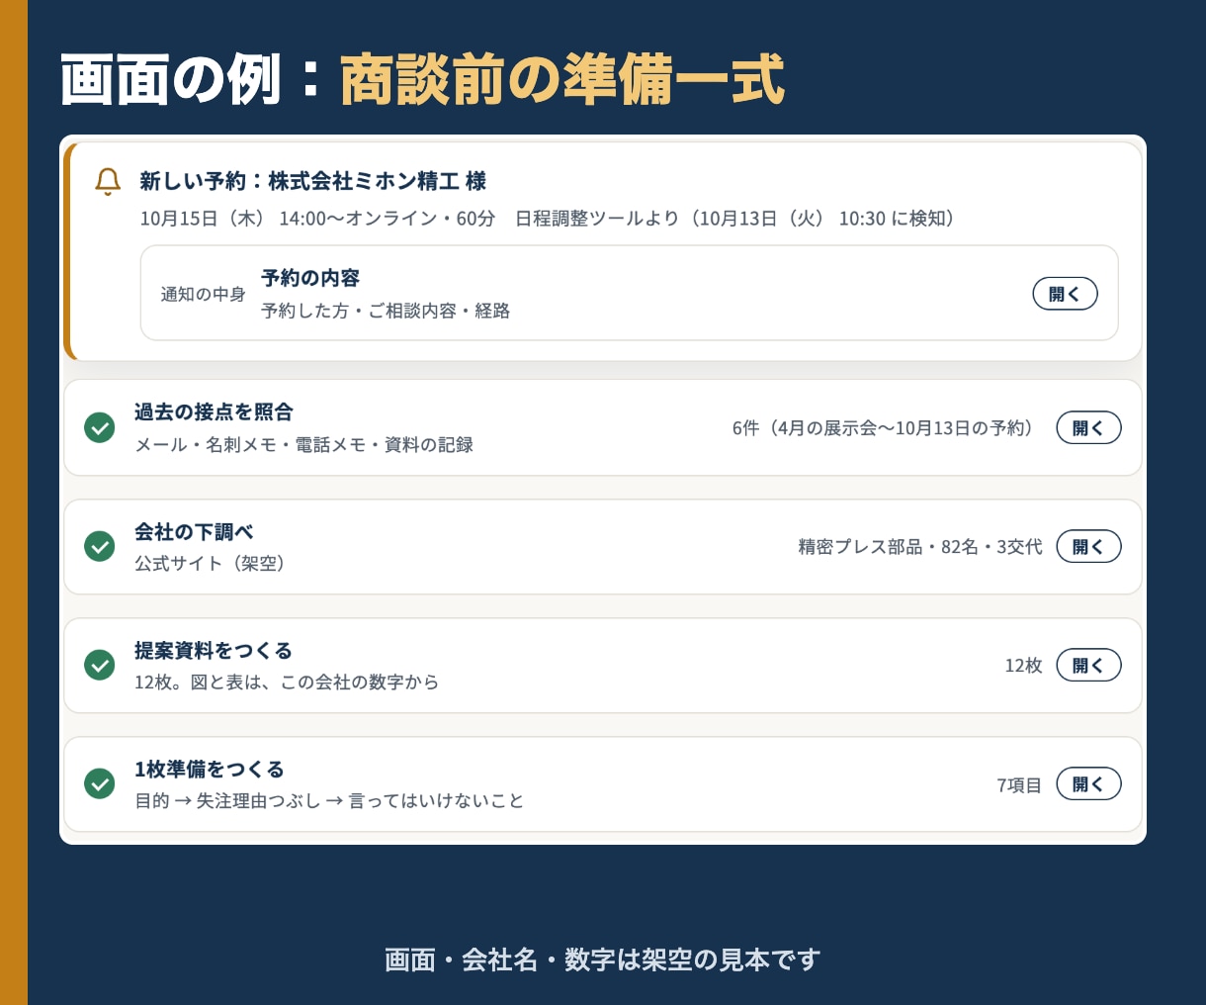Click green checkmark beside 会社の下調べ
The height and width of the screenshot is (1005, 1206).
[x=99, y=546]
